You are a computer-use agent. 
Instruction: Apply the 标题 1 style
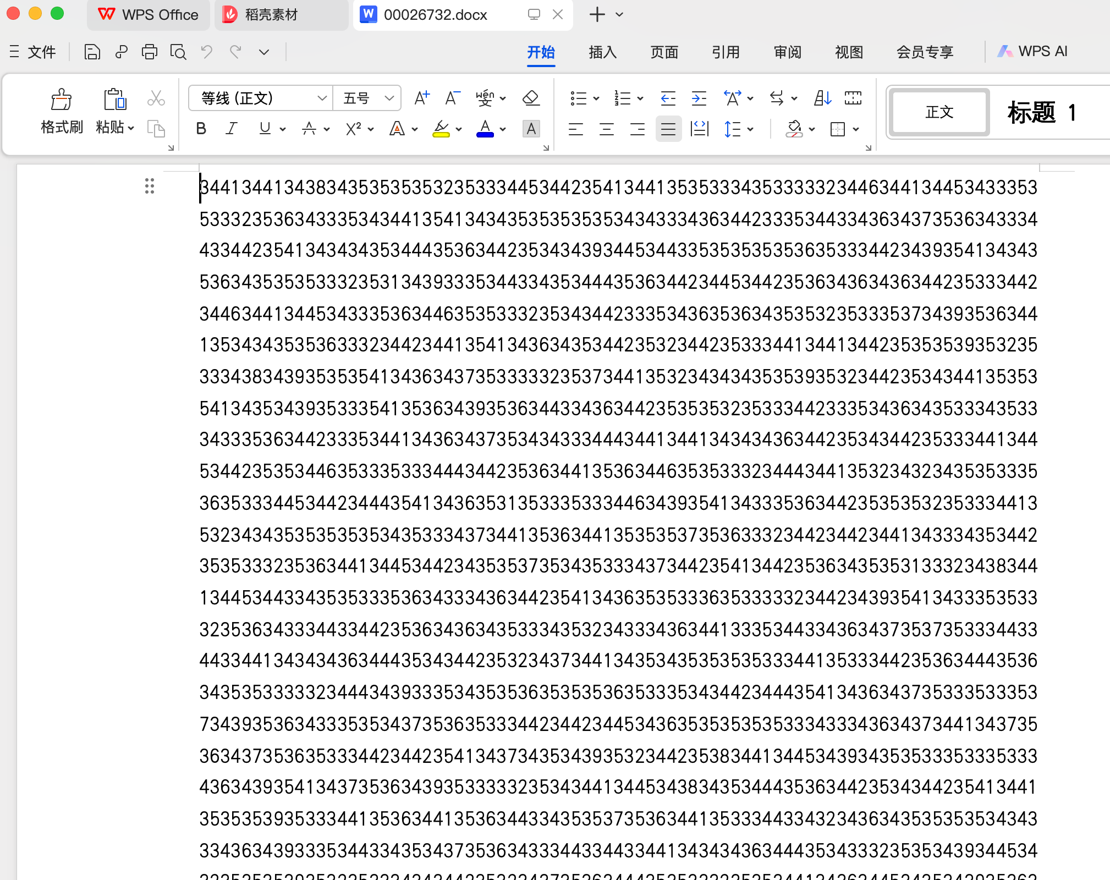tap(1041, 112)
